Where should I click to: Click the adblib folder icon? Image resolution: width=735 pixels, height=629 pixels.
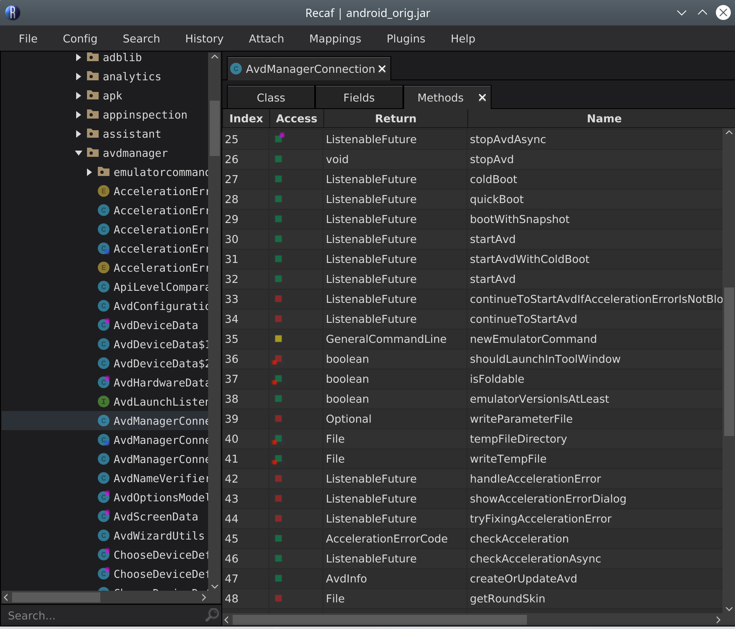click(x=92, y=57)
